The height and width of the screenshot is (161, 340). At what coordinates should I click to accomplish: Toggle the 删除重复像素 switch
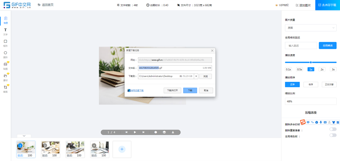point(333,129)
